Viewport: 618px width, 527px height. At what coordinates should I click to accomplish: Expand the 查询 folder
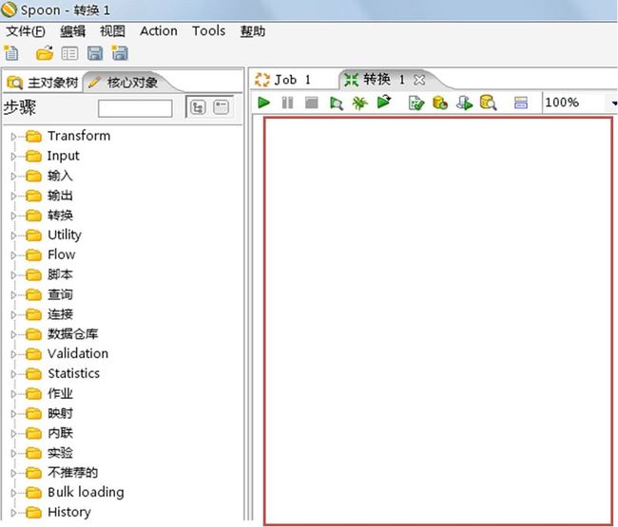[x=13, y=294]
